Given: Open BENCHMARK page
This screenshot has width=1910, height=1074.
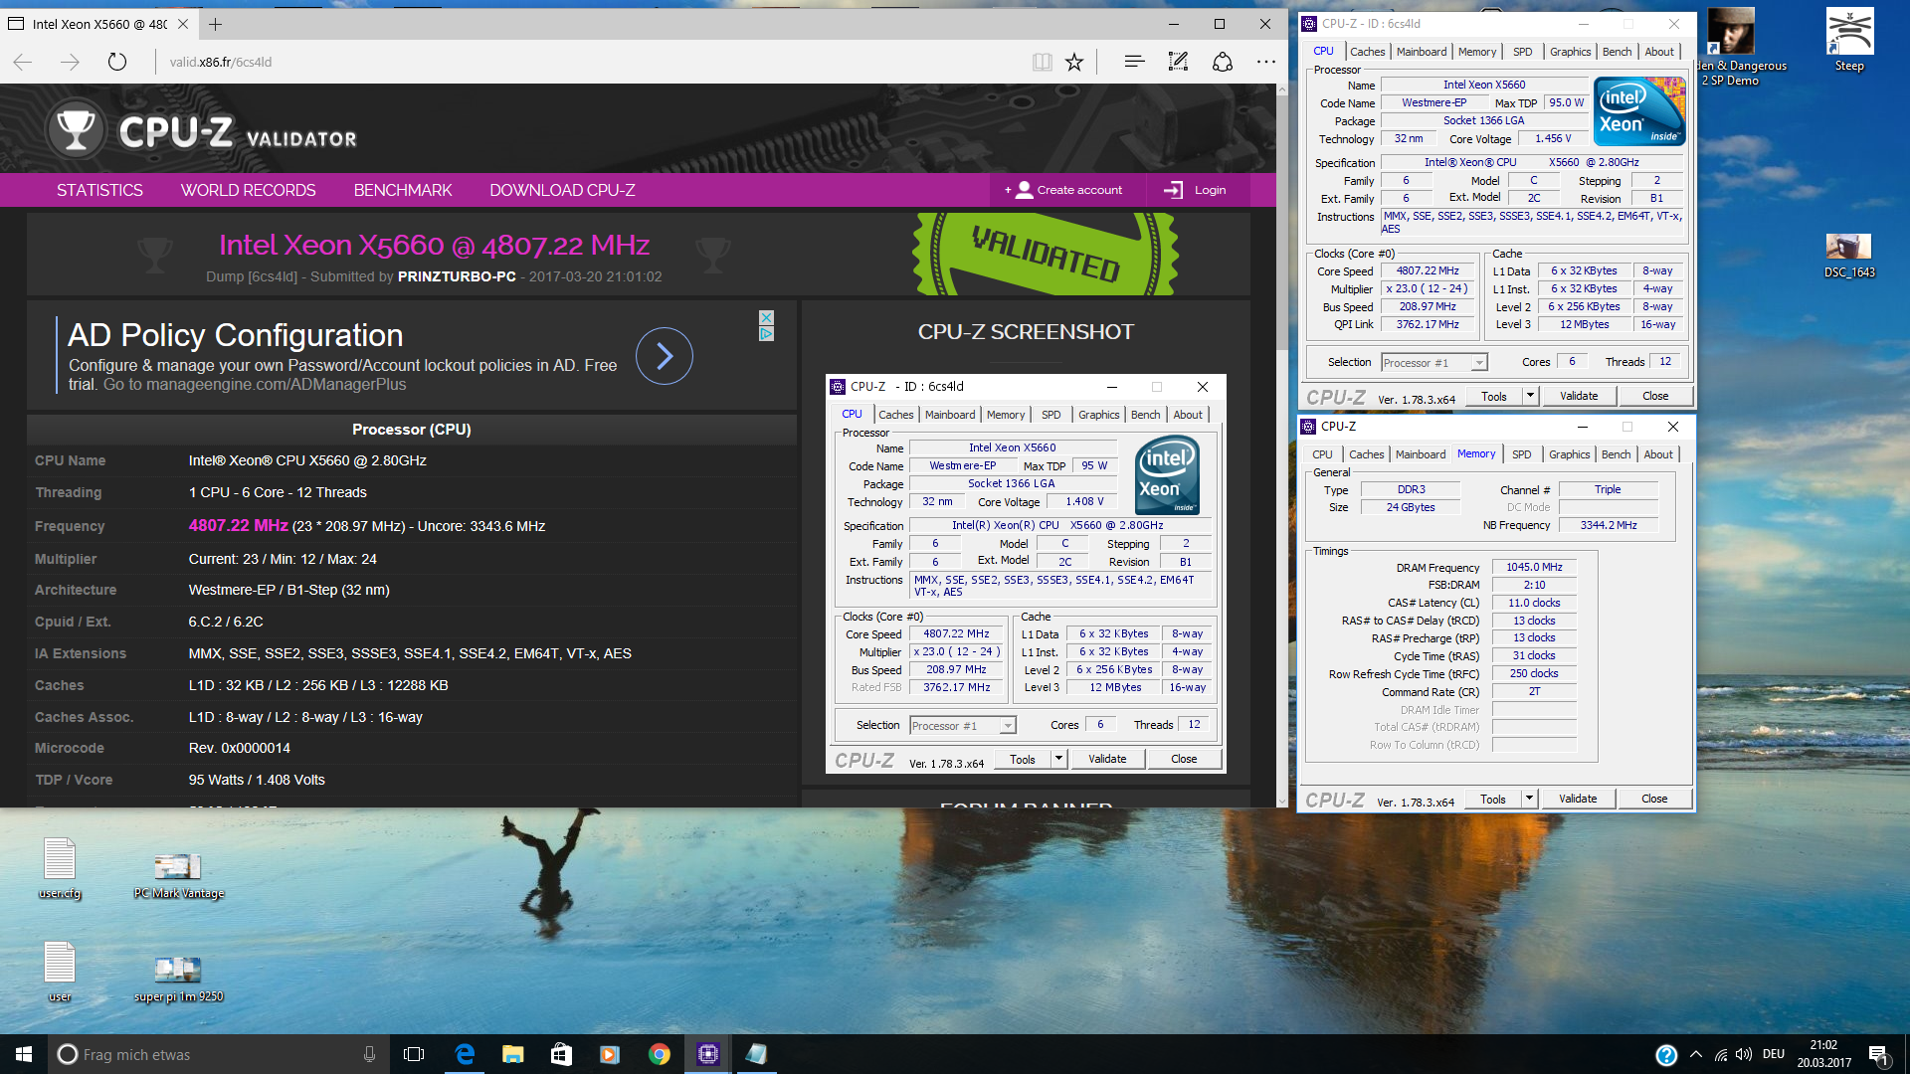Looking at the screenshot, I should point(403,190).
